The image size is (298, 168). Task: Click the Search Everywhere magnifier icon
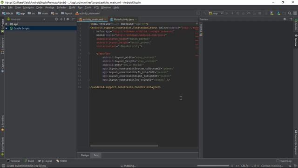[290, 14]
